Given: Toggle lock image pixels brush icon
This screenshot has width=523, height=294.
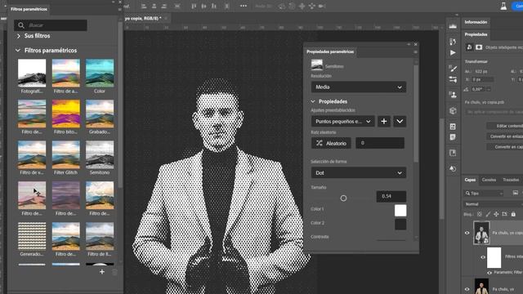Looking at the screenshot, I should (x=488, y=214).
